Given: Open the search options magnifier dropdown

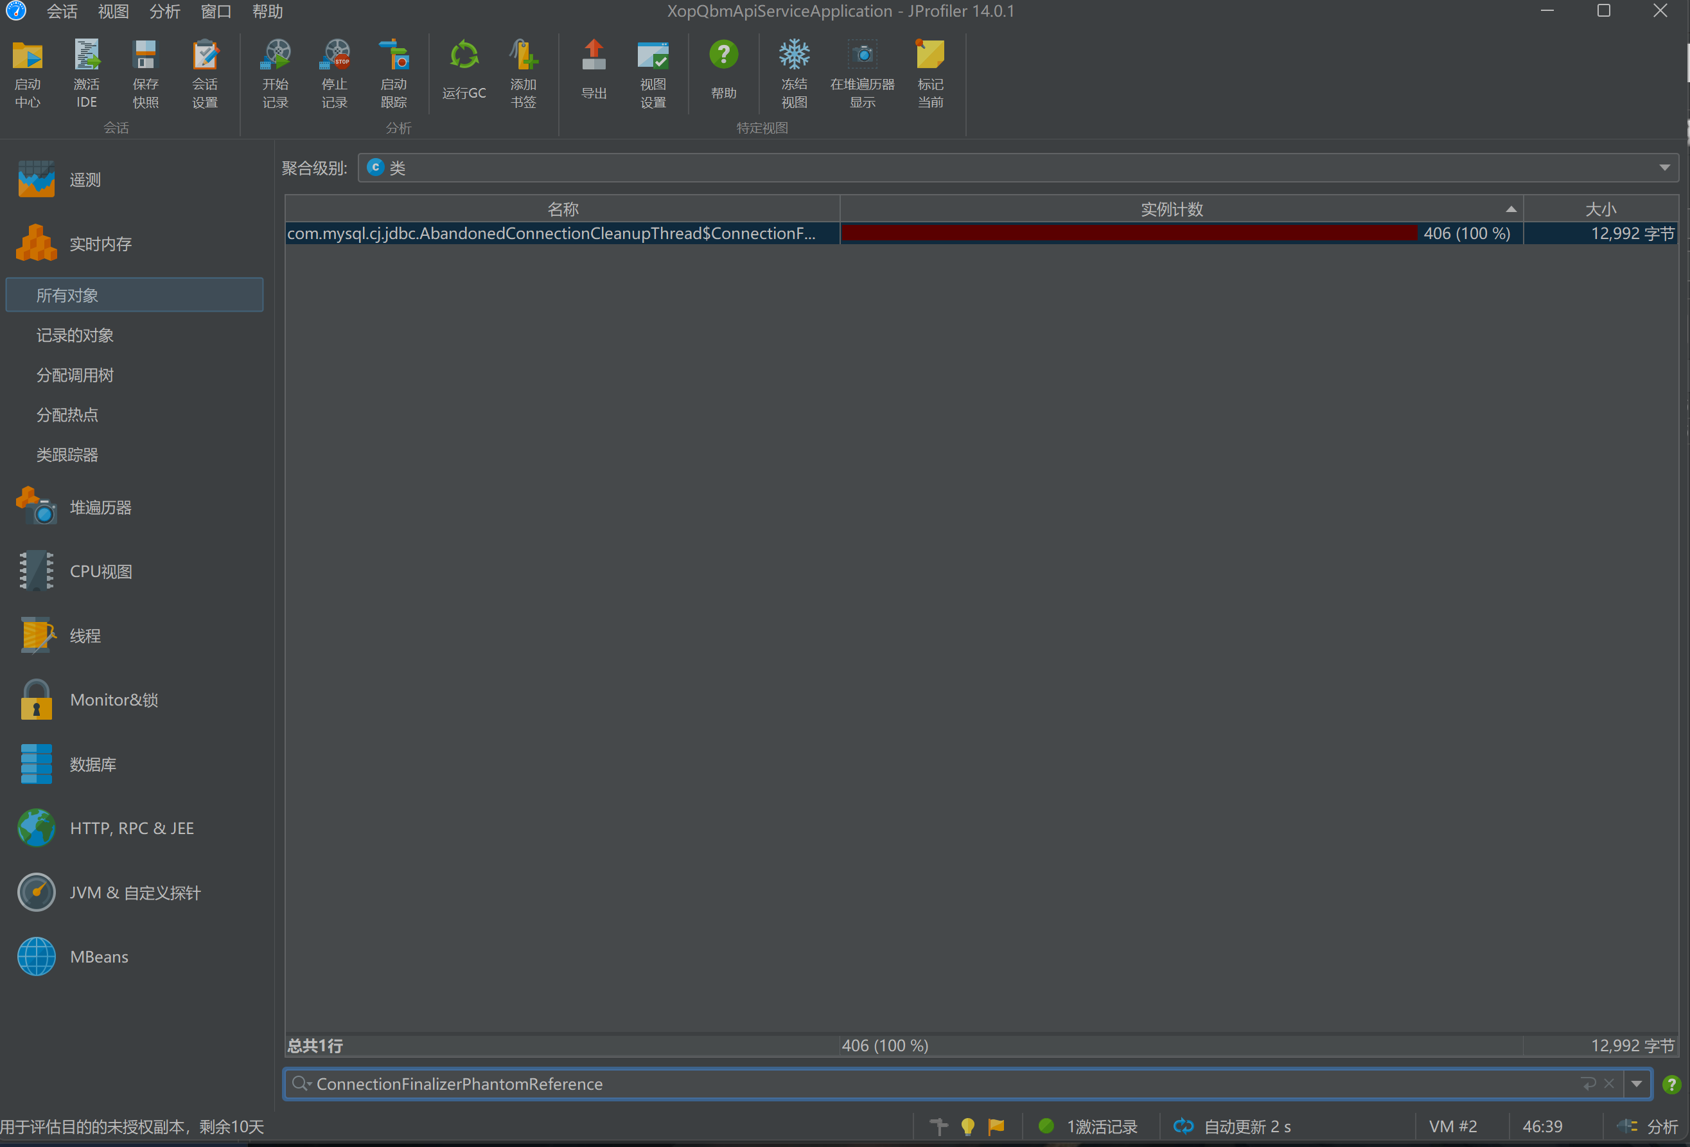Looking at the screenshot, I should [x=301, y=1084].
